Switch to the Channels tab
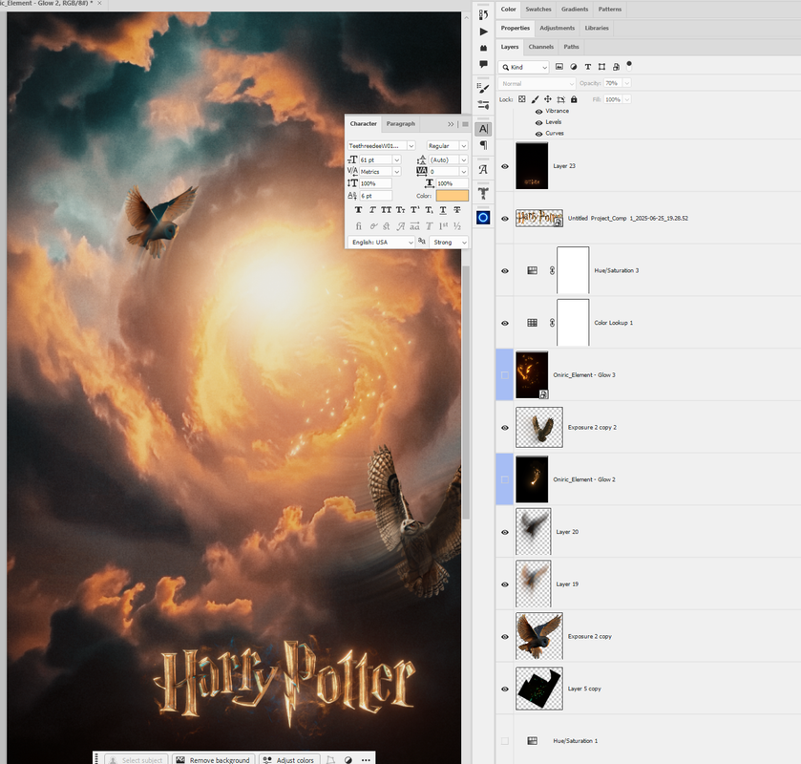Image resolution: width=801 pixels, height=764 pixels. click(x=541, y=47)
